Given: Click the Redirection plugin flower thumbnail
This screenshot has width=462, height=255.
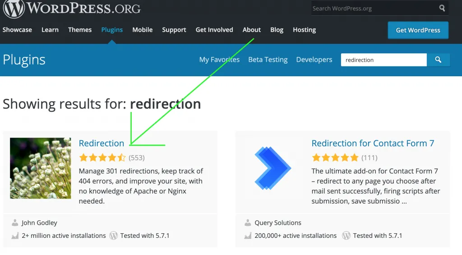Looking at the screenshot, I should [40, 168].
